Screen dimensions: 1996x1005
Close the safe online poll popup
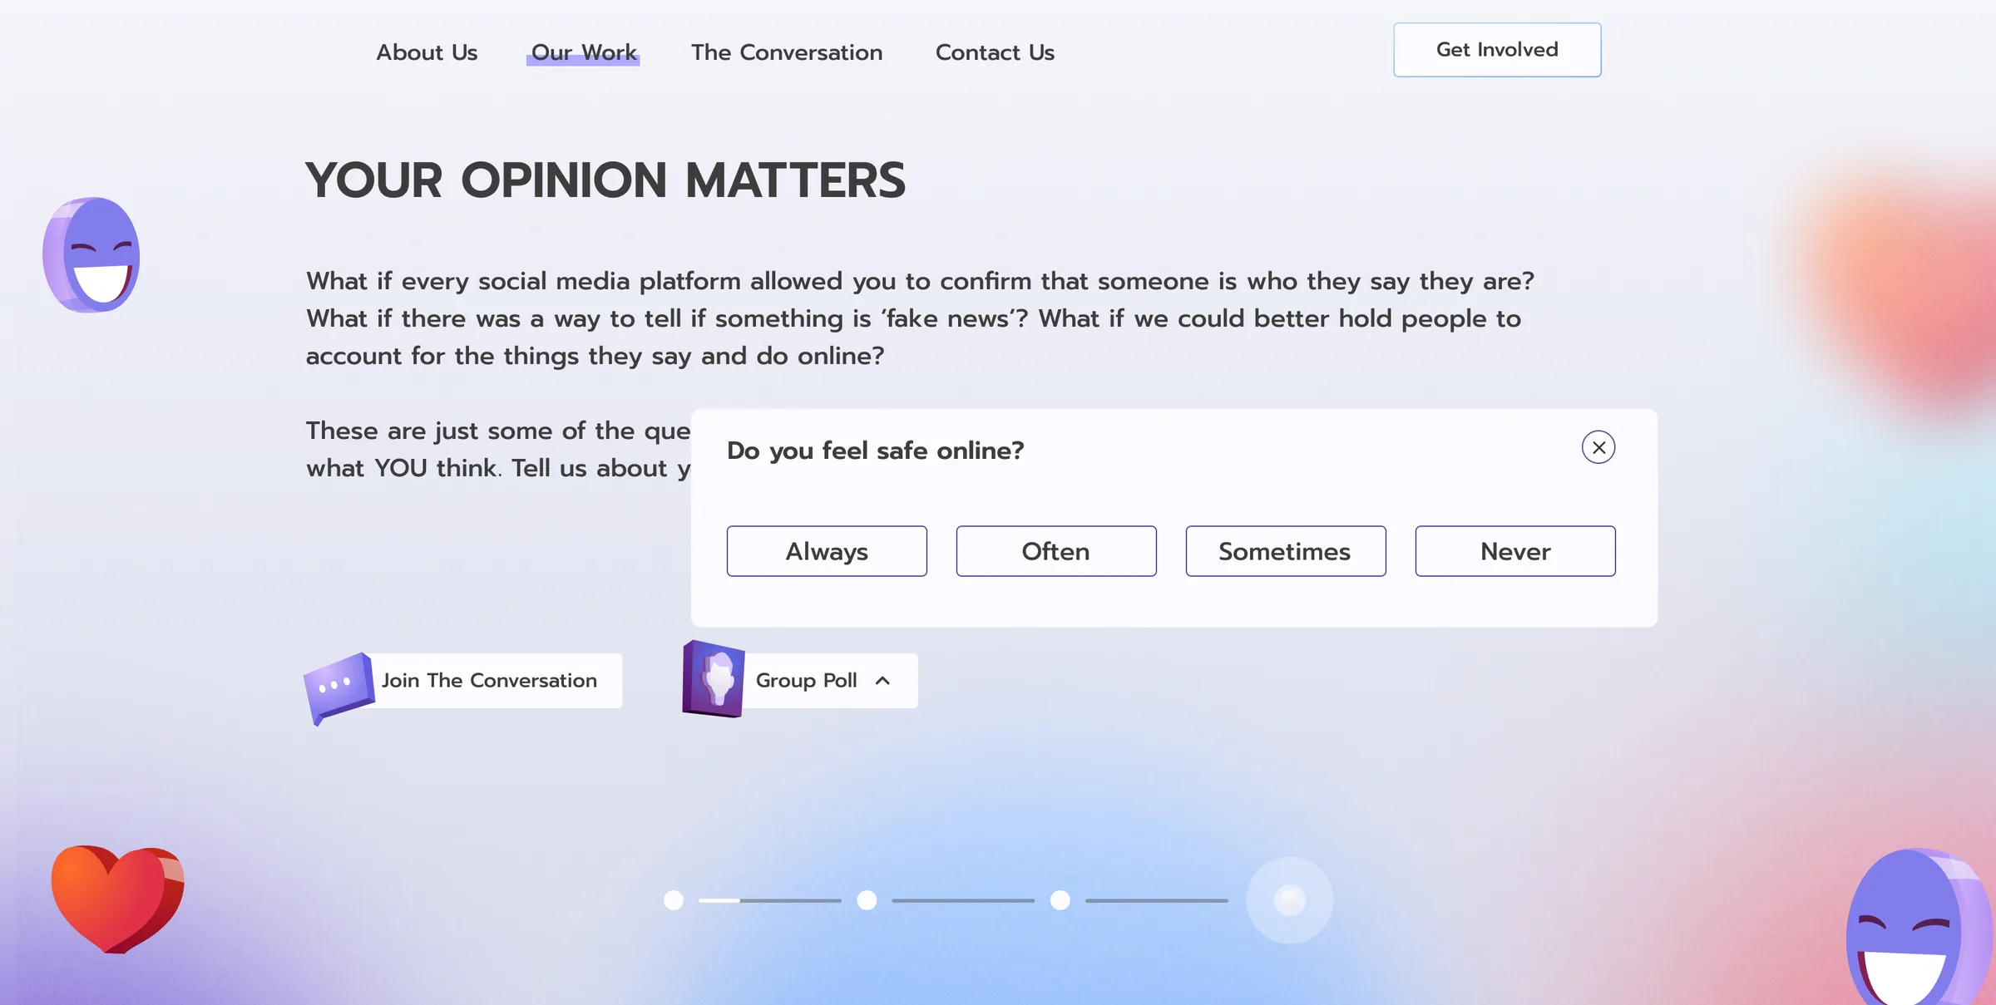1598,447
